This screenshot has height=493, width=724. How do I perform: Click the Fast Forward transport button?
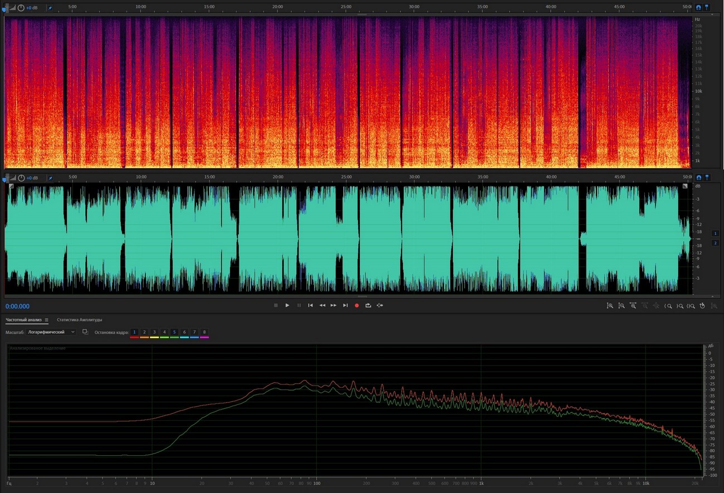click(334, 305)
